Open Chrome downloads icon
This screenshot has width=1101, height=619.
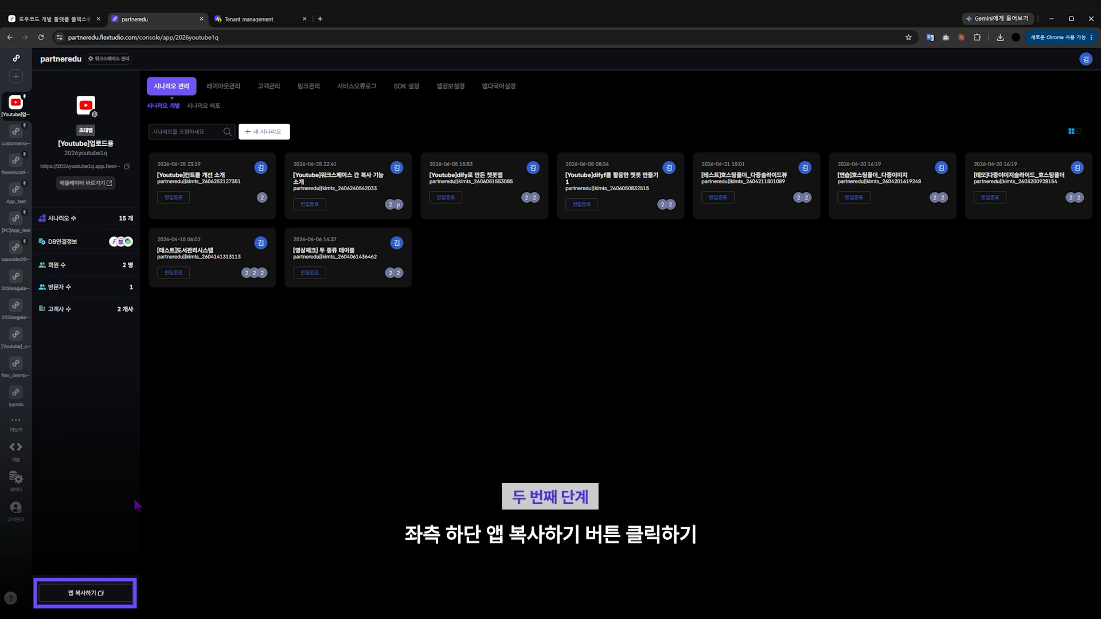coord(1000,37)
